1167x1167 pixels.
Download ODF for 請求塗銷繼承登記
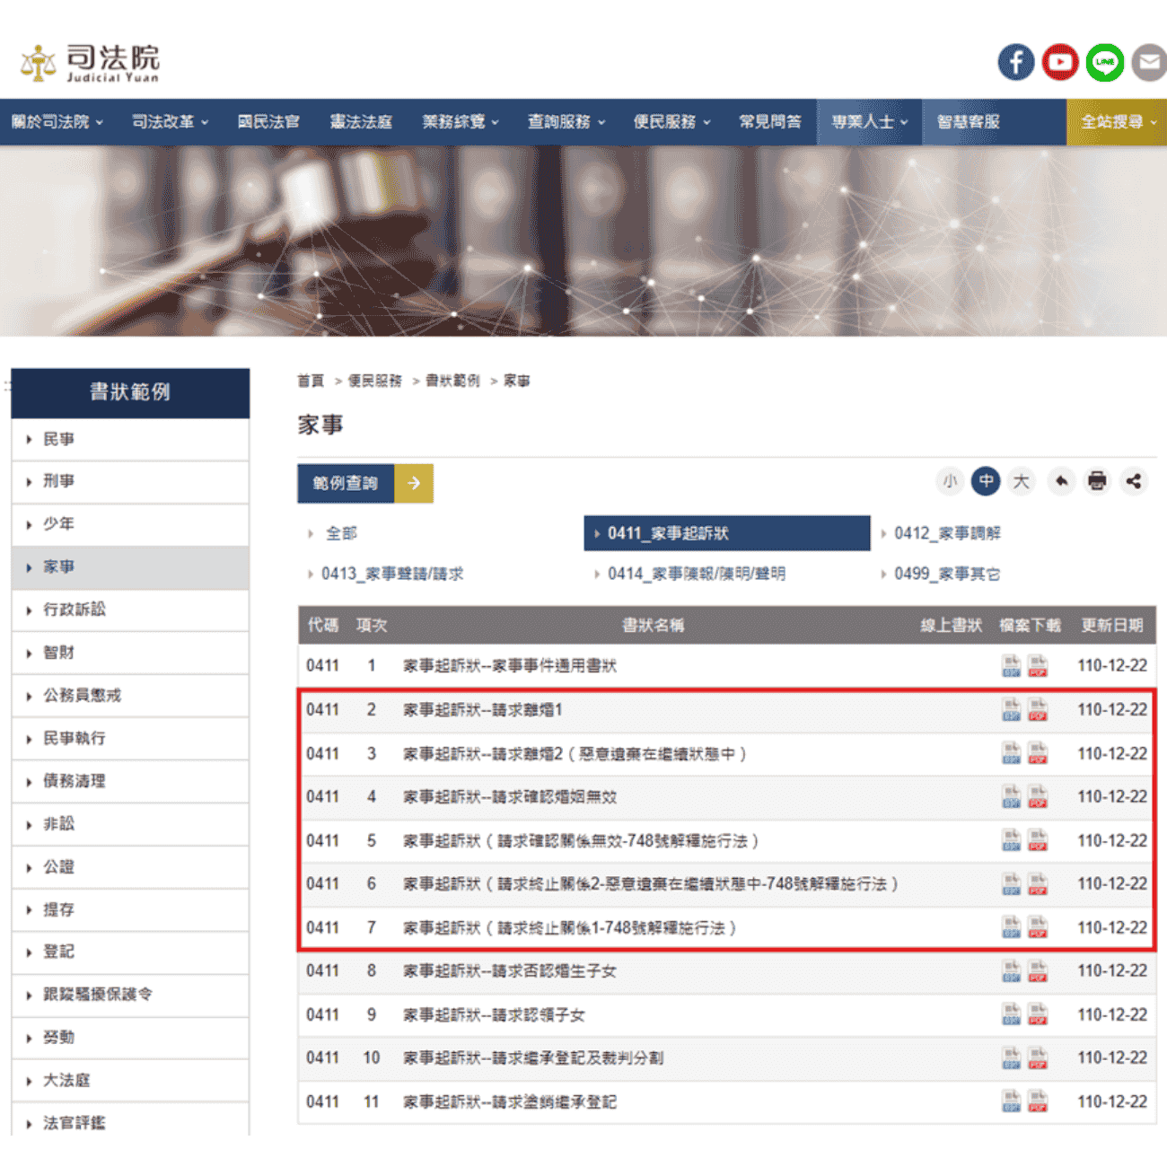[1010, 1101]
